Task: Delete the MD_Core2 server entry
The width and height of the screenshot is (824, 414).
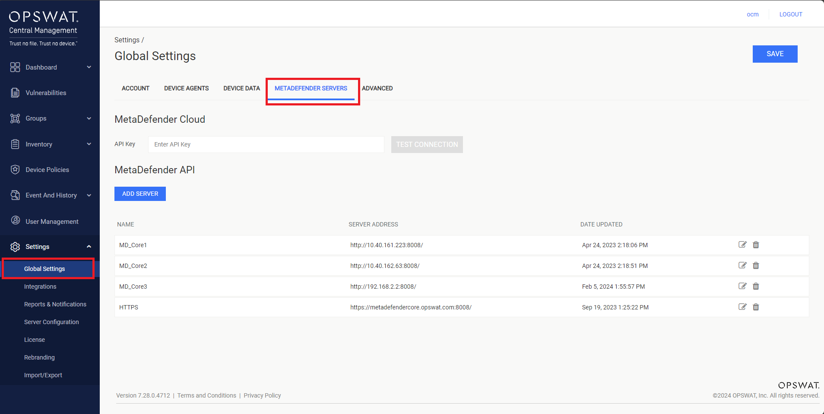Action: pyautogui.click(x=756, y=265)
